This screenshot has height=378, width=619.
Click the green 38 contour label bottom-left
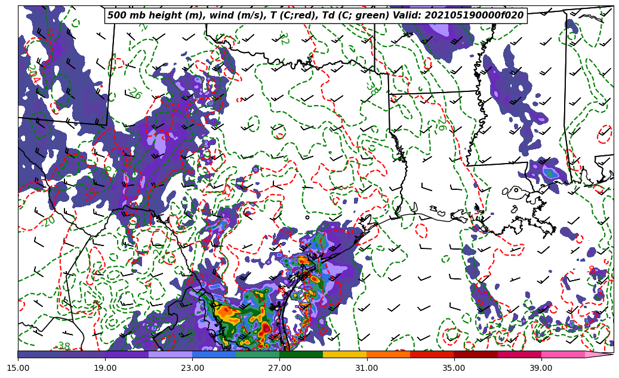[x=63, y=346]
